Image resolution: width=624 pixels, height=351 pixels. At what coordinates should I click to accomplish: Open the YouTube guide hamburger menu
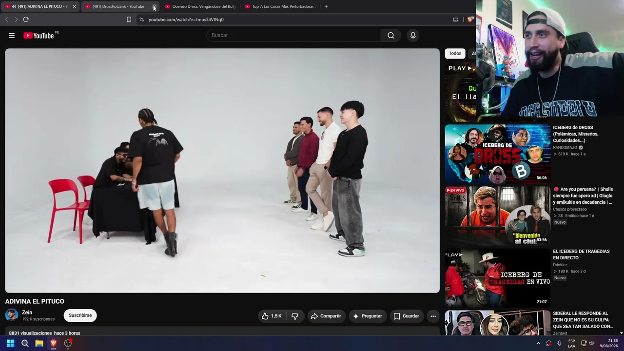click(x=12, y=35)
